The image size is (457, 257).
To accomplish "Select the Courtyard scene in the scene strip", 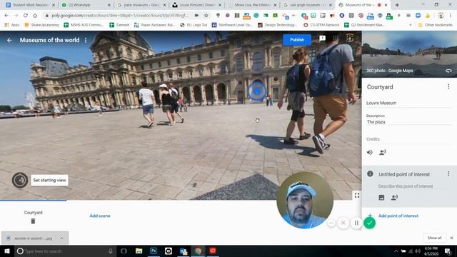I will 34,213.
